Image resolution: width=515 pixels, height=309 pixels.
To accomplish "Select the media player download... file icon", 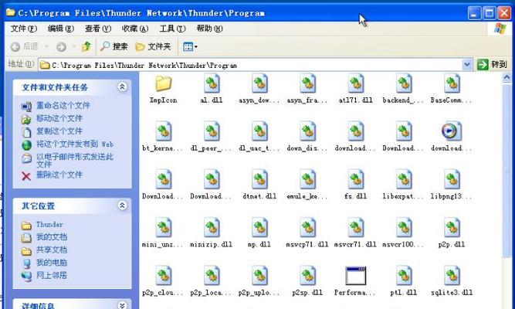I will coord(451,131).
